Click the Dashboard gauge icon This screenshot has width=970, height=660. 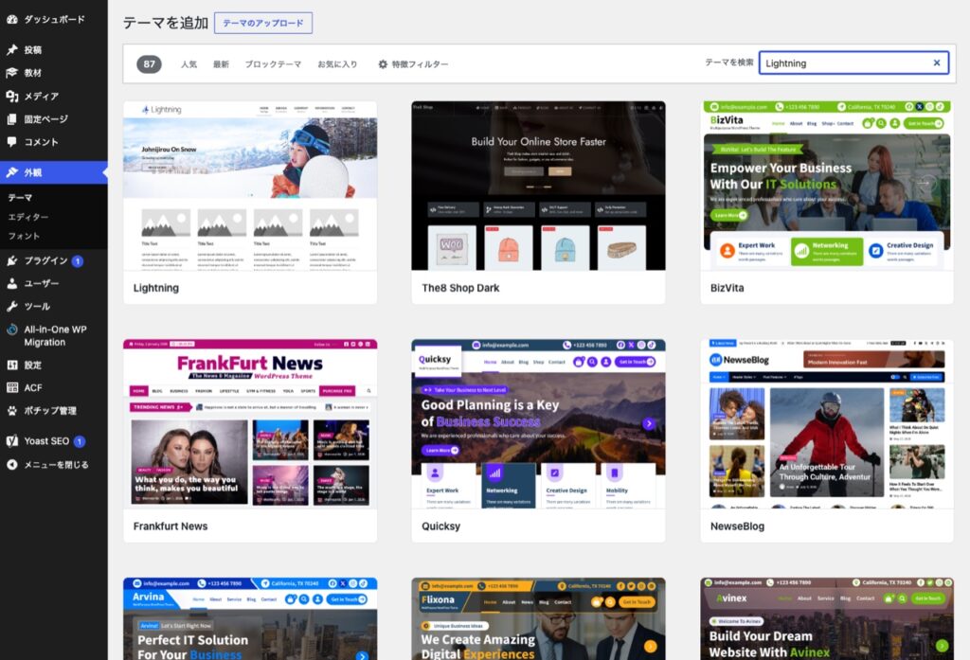click(x=11, y=19)
